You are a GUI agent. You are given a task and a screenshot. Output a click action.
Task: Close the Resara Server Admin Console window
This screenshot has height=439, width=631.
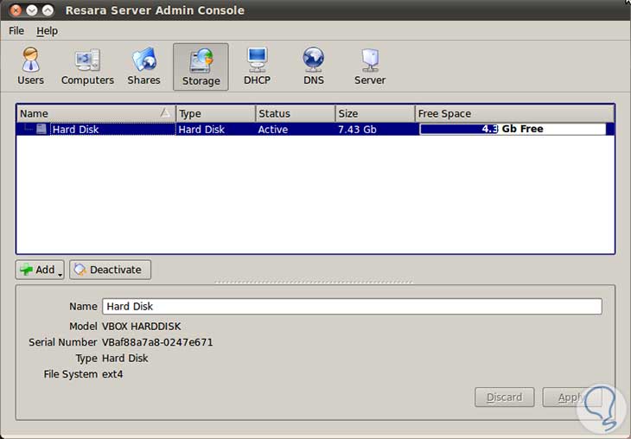[x=16, y=10]
